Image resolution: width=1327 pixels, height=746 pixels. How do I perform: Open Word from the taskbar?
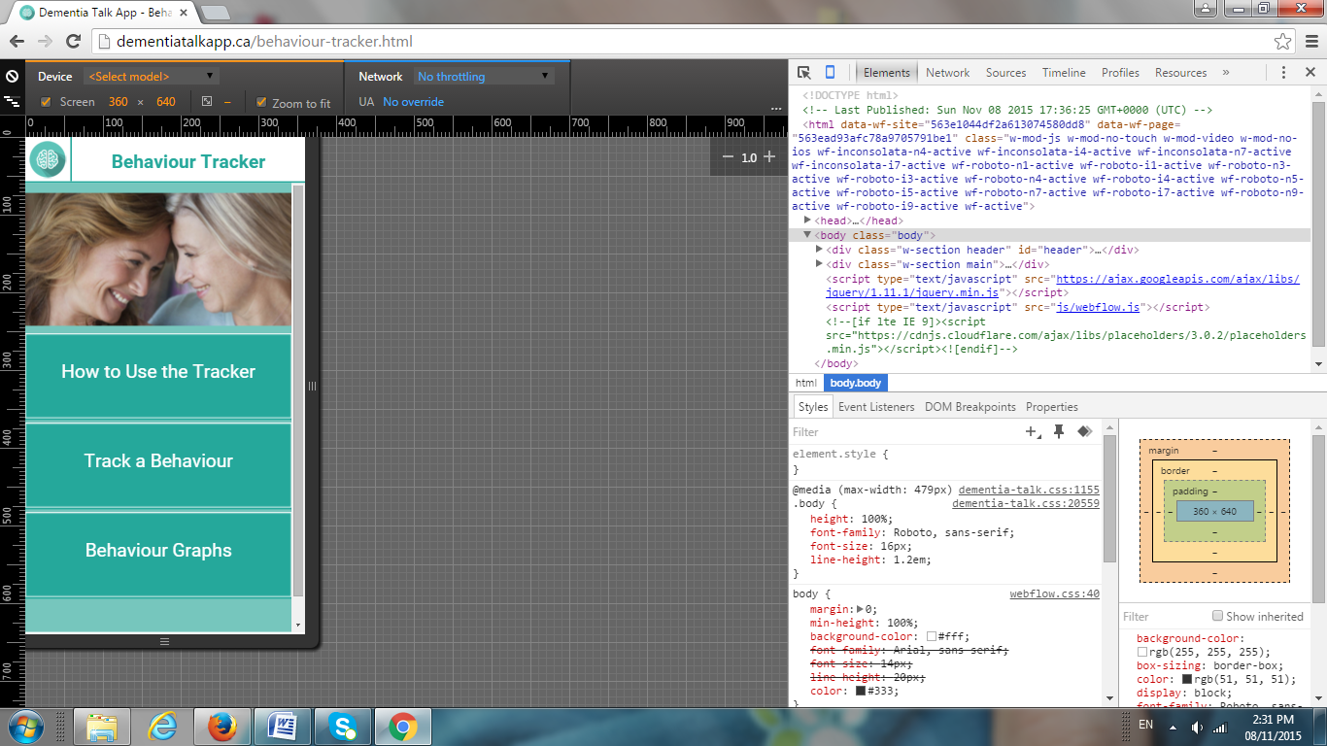pyautogui.click(x=283, y=727)
